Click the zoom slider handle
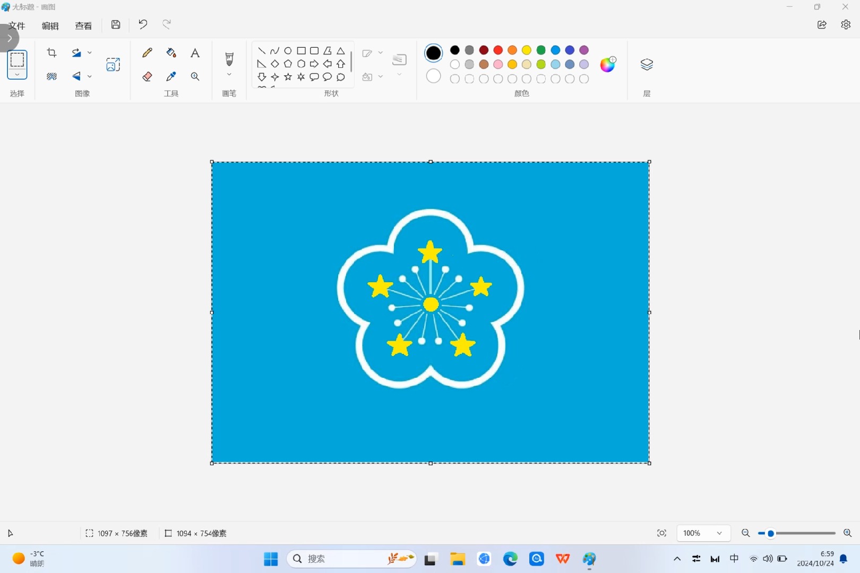Image resolution: width=860 pixels, height=573 pixels. pos(771,533)
